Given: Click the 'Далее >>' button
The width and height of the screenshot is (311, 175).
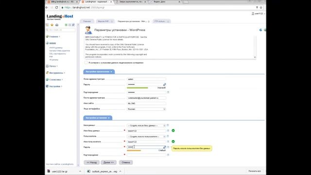Looking at the screenshot, I should pyautogui.click(x=108, y=162).
